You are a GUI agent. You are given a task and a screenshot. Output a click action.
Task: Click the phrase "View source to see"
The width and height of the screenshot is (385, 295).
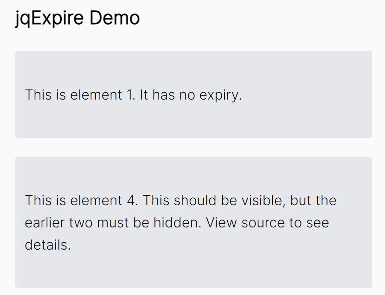(267, 223)
